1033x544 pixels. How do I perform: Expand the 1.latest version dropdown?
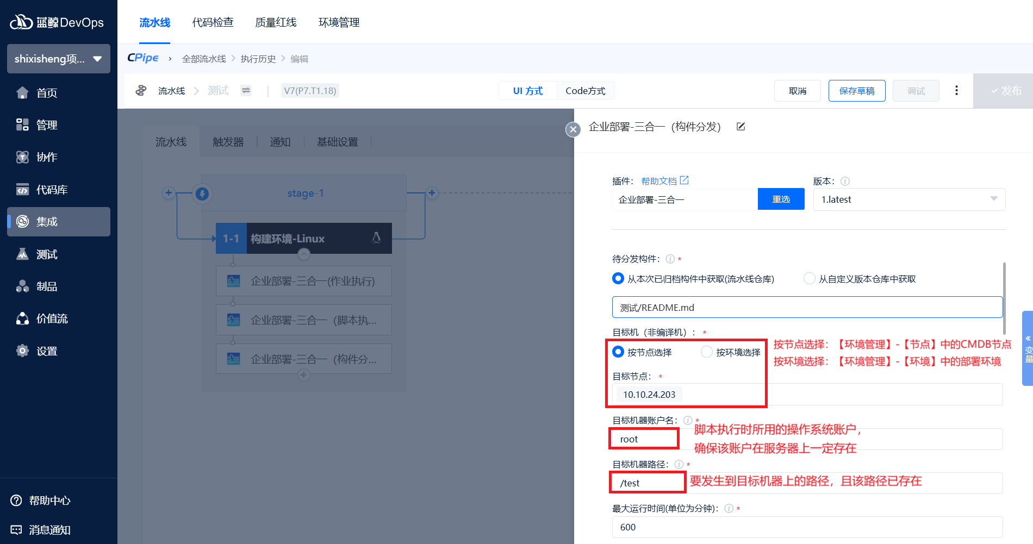coord(909,199)
